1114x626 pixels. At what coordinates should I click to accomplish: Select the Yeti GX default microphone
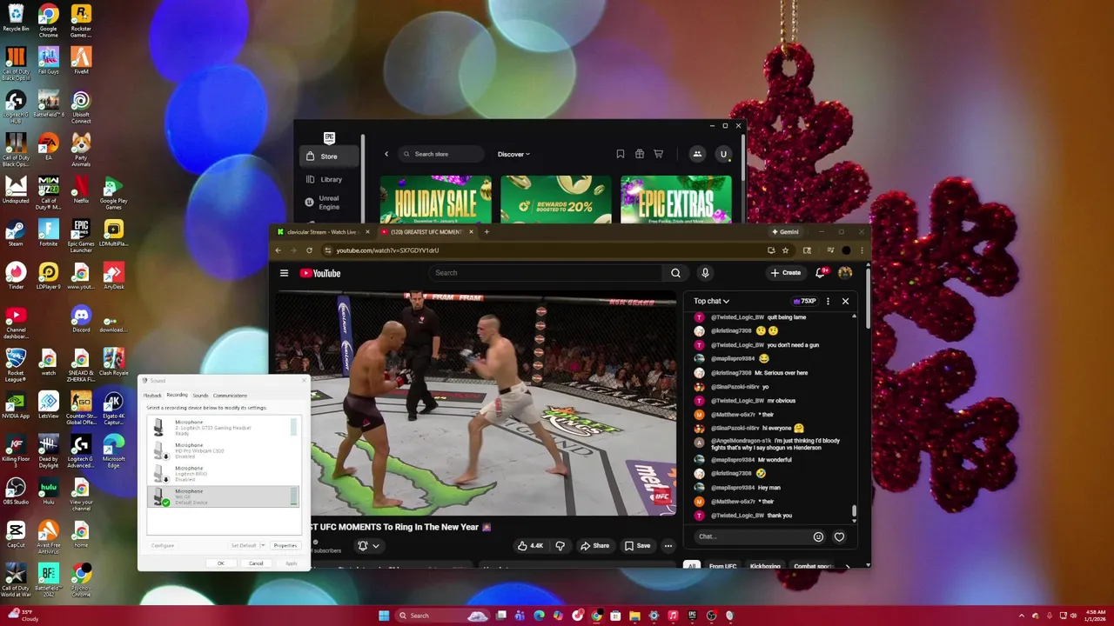point(225,496)
